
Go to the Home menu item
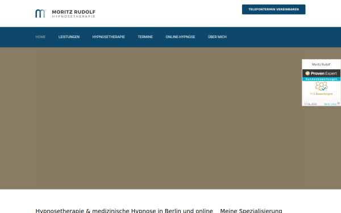[40, 37]
